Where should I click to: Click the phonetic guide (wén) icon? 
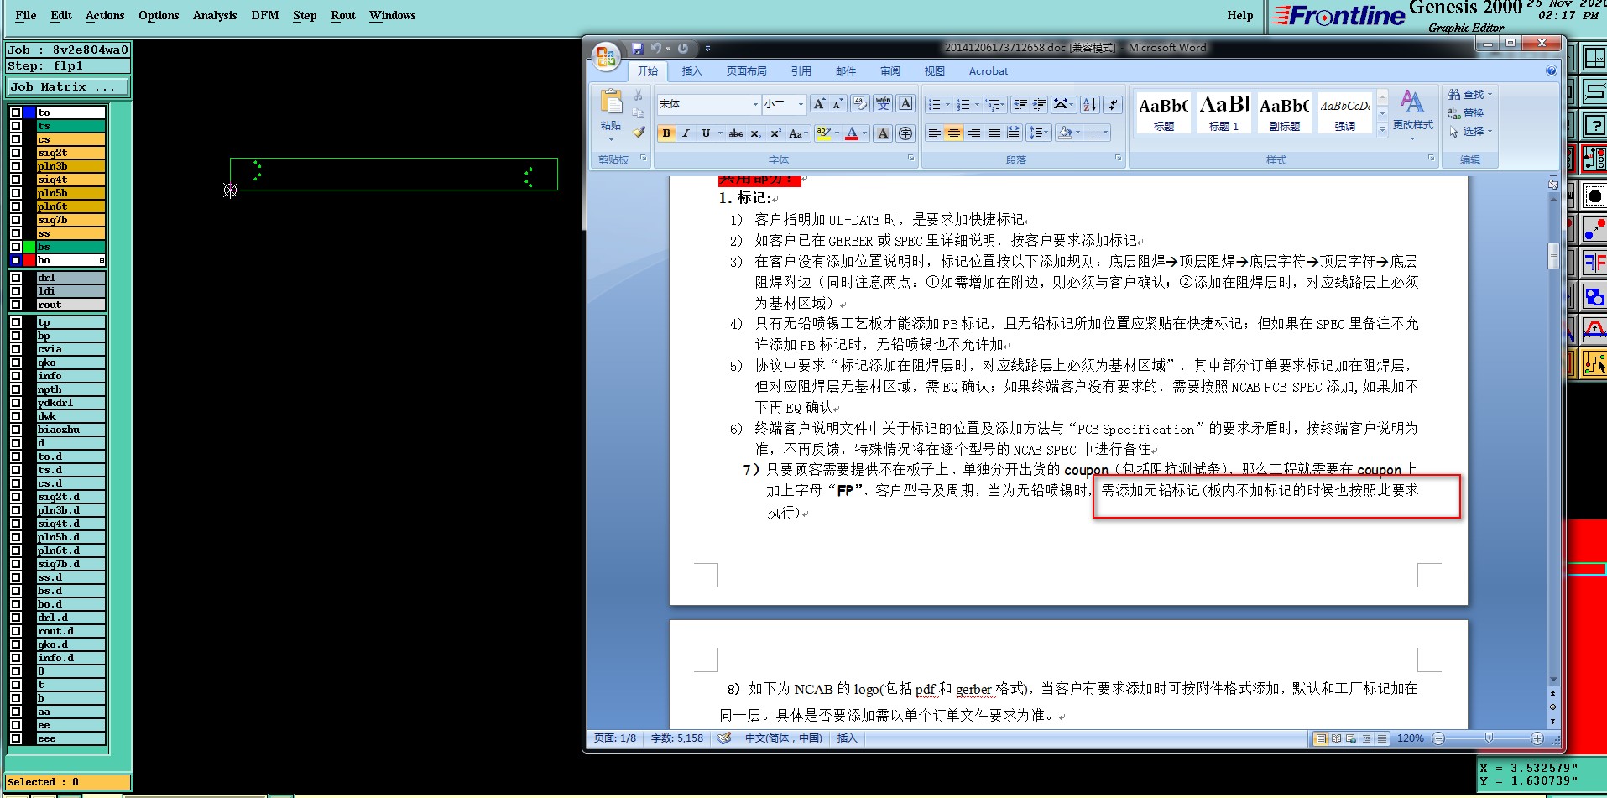point(883,104)
